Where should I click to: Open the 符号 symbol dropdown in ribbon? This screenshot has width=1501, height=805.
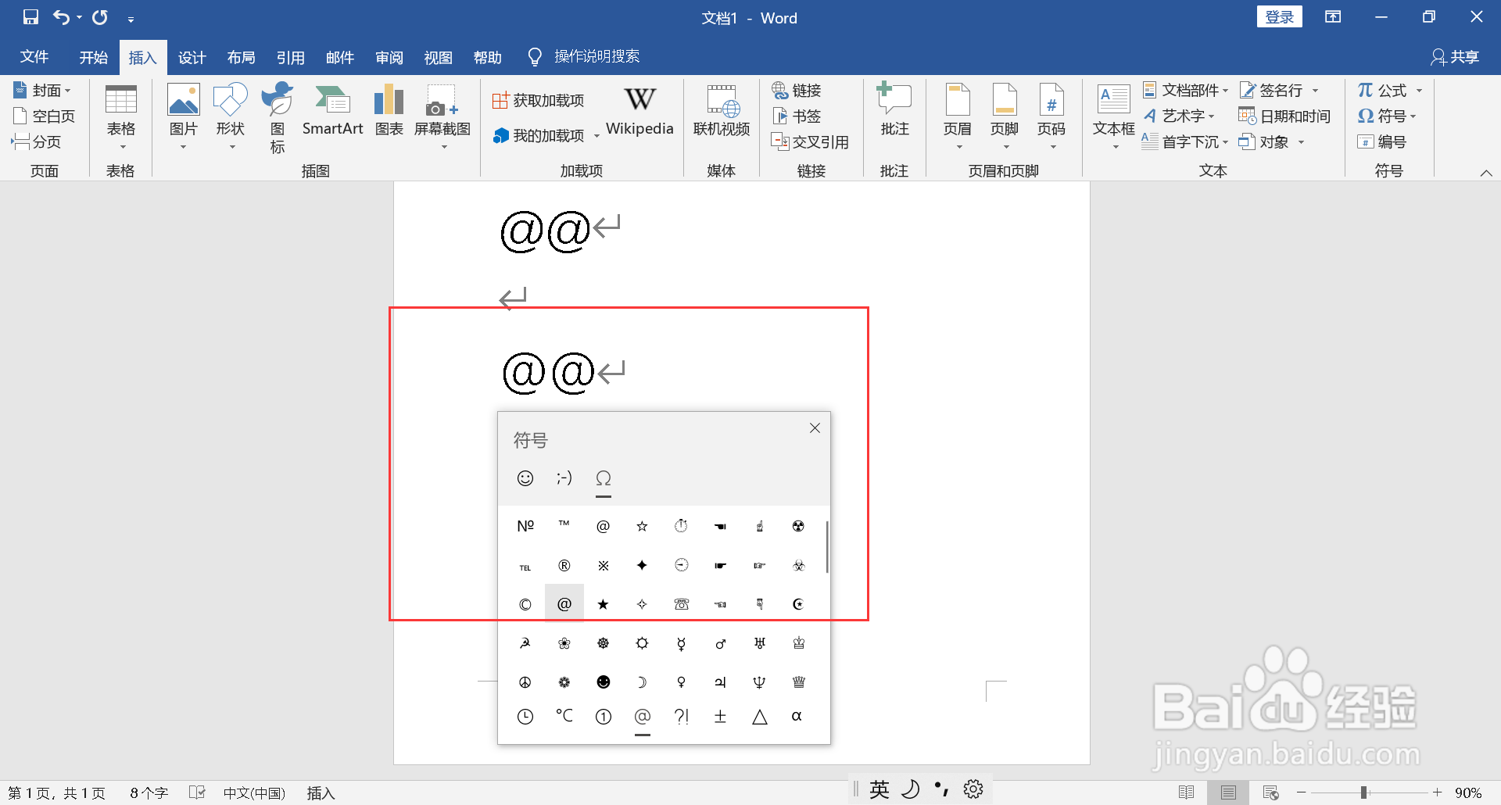1388,116
